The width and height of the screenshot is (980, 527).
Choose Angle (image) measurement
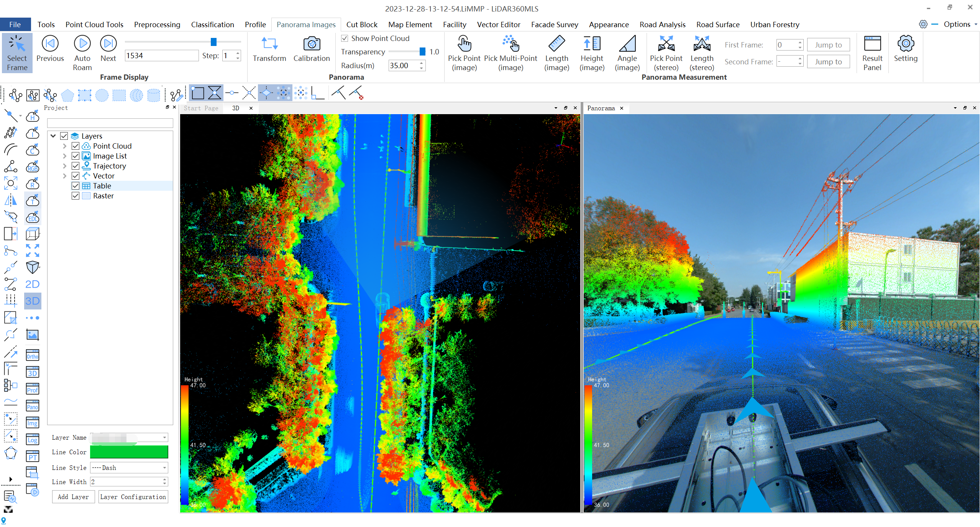(627, 53)
